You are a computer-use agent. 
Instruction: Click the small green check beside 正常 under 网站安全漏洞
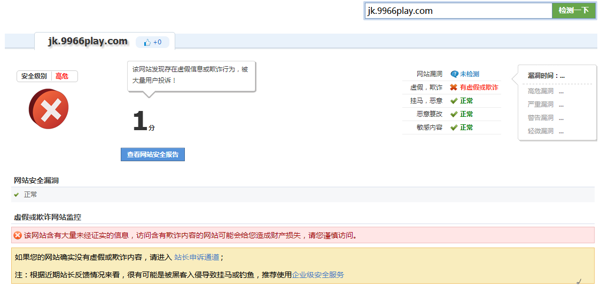(17, 195)
